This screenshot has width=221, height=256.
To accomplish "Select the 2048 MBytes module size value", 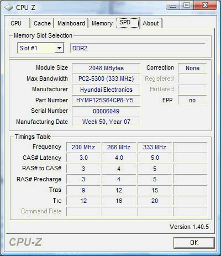I will coord(106,68).
